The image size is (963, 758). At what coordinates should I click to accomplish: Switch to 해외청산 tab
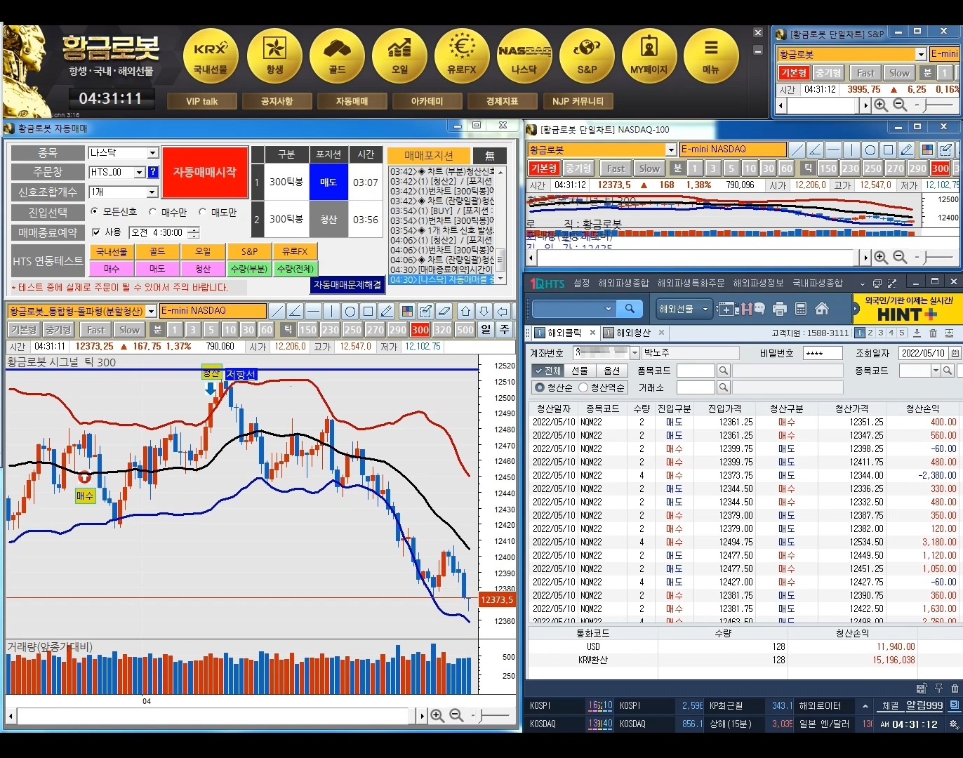tap(633, 333)
